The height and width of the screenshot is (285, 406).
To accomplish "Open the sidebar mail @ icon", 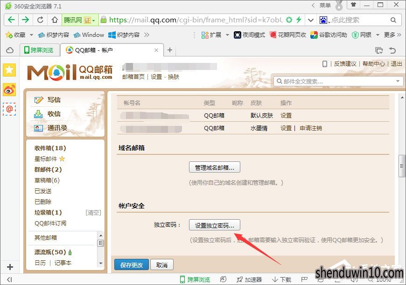I will [9, 109].
